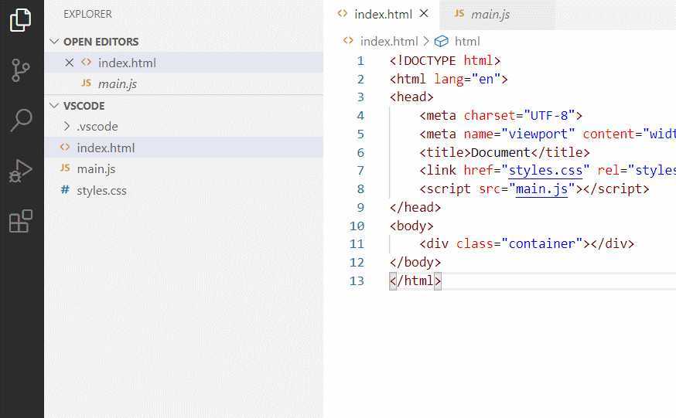The height and width of the screenshot is (418, 676).
Task: Open main.js from the VSCODE folder
Action: coord(183,168)
